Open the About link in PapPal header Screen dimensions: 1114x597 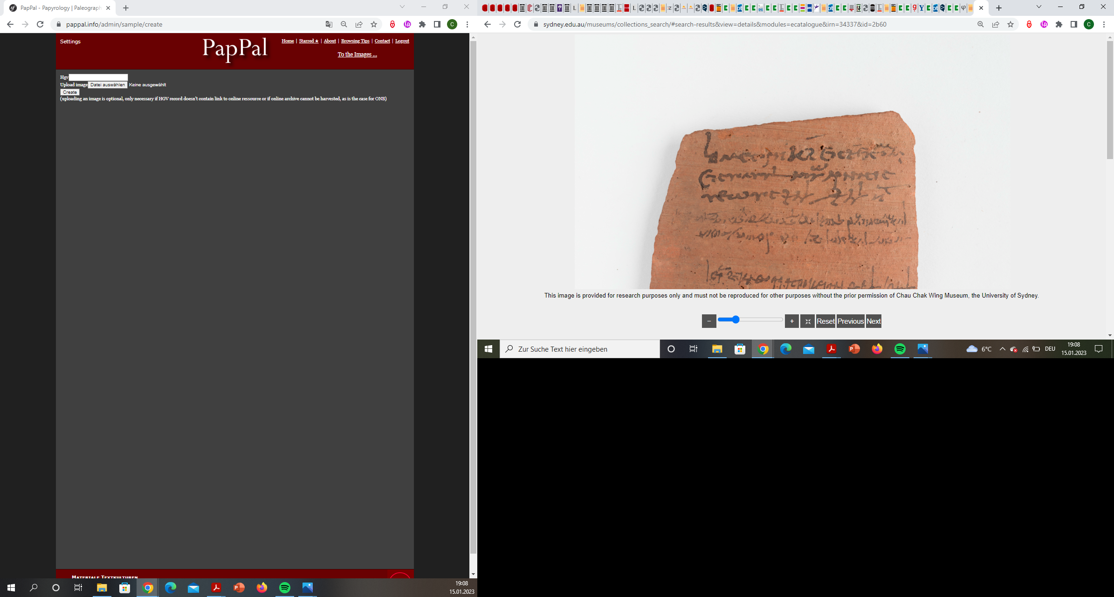[x=330, y=41]
